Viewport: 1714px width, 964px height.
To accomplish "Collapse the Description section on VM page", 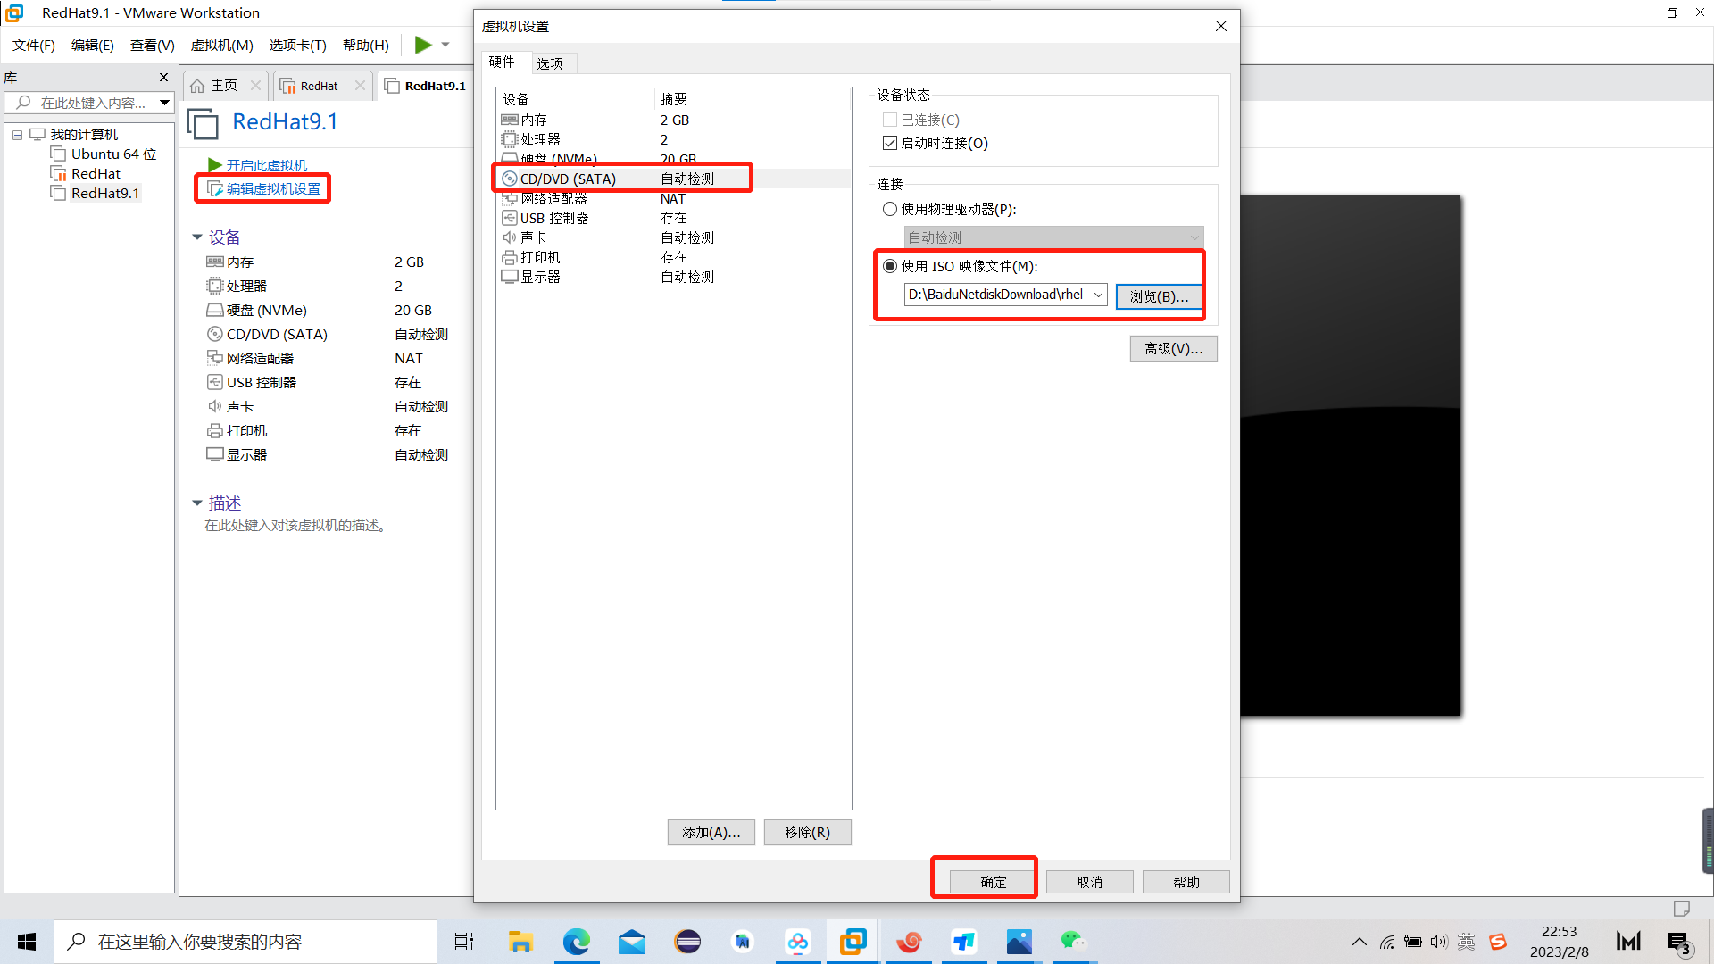I will 196,503.
